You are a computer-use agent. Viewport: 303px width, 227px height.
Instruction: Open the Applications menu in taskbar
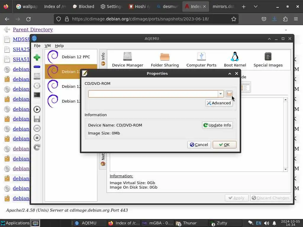pyautogui.click(x=15, y=223)
